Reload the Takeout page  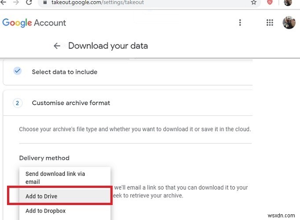pyautogui.click(x=29, y=2)
